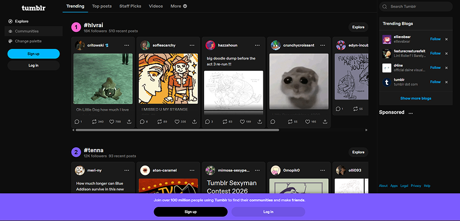Switch to Top posts tab
This screenshot has width=460, height=221.
pyautogui.click(x=102, y=6)
